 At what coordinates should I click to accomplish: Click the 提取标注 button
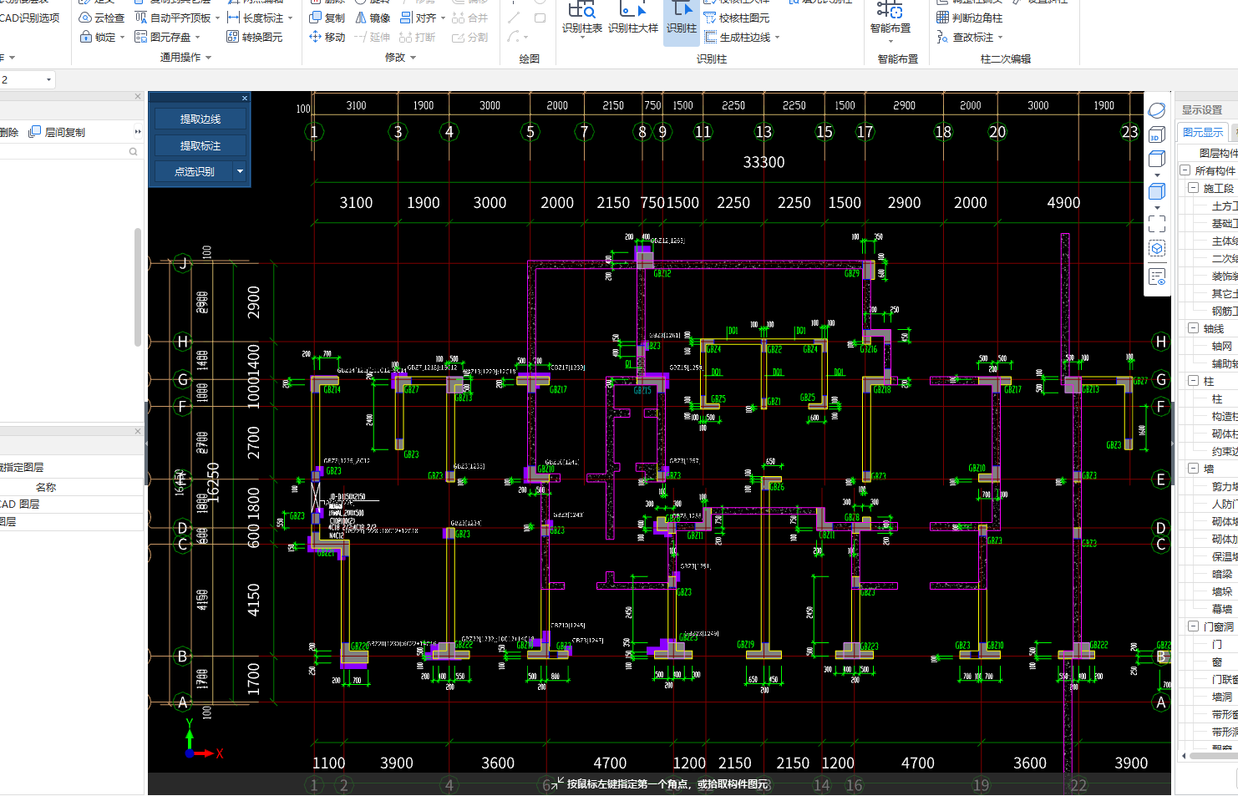click(x=200, y=145)
